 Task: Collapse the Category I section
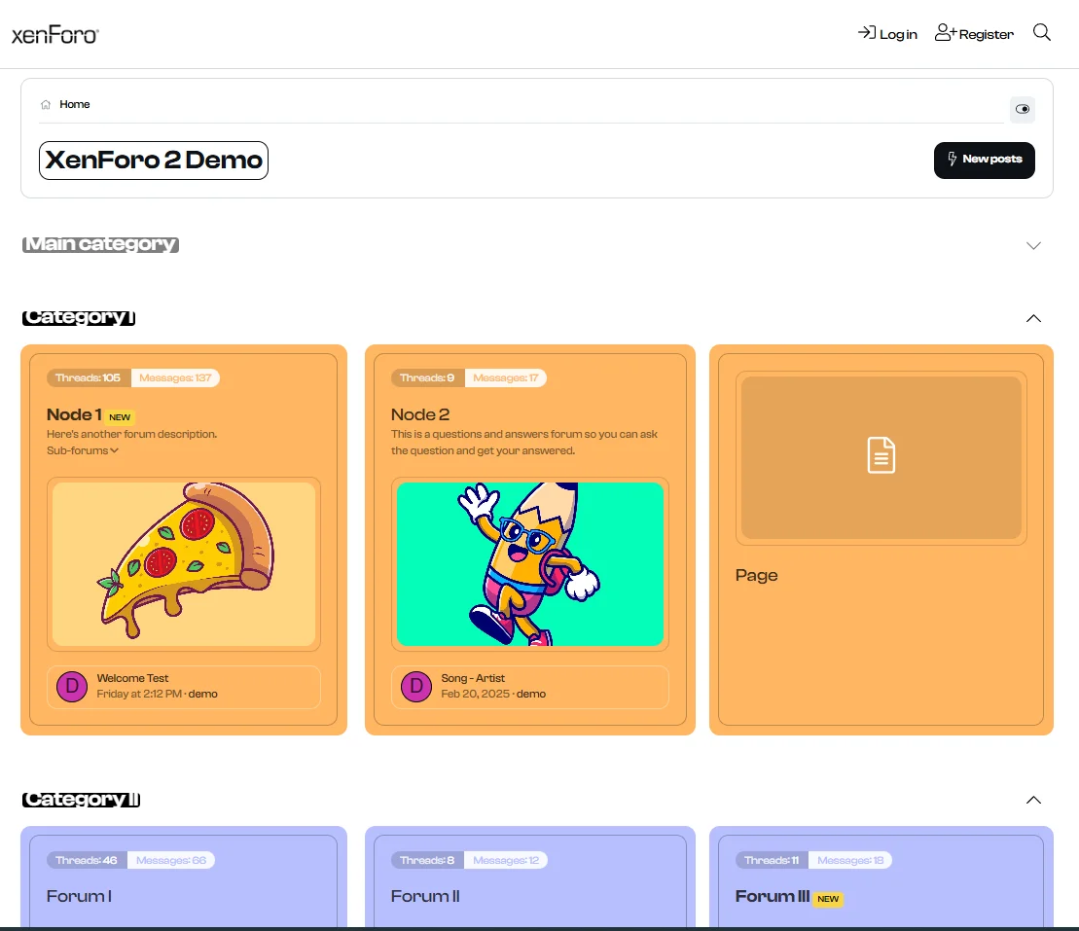click(x=1033, y=318)
